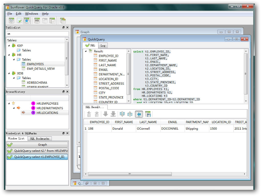261x196 pixels.
Task: Collapse the Result tree node
Action: (86, 51)
